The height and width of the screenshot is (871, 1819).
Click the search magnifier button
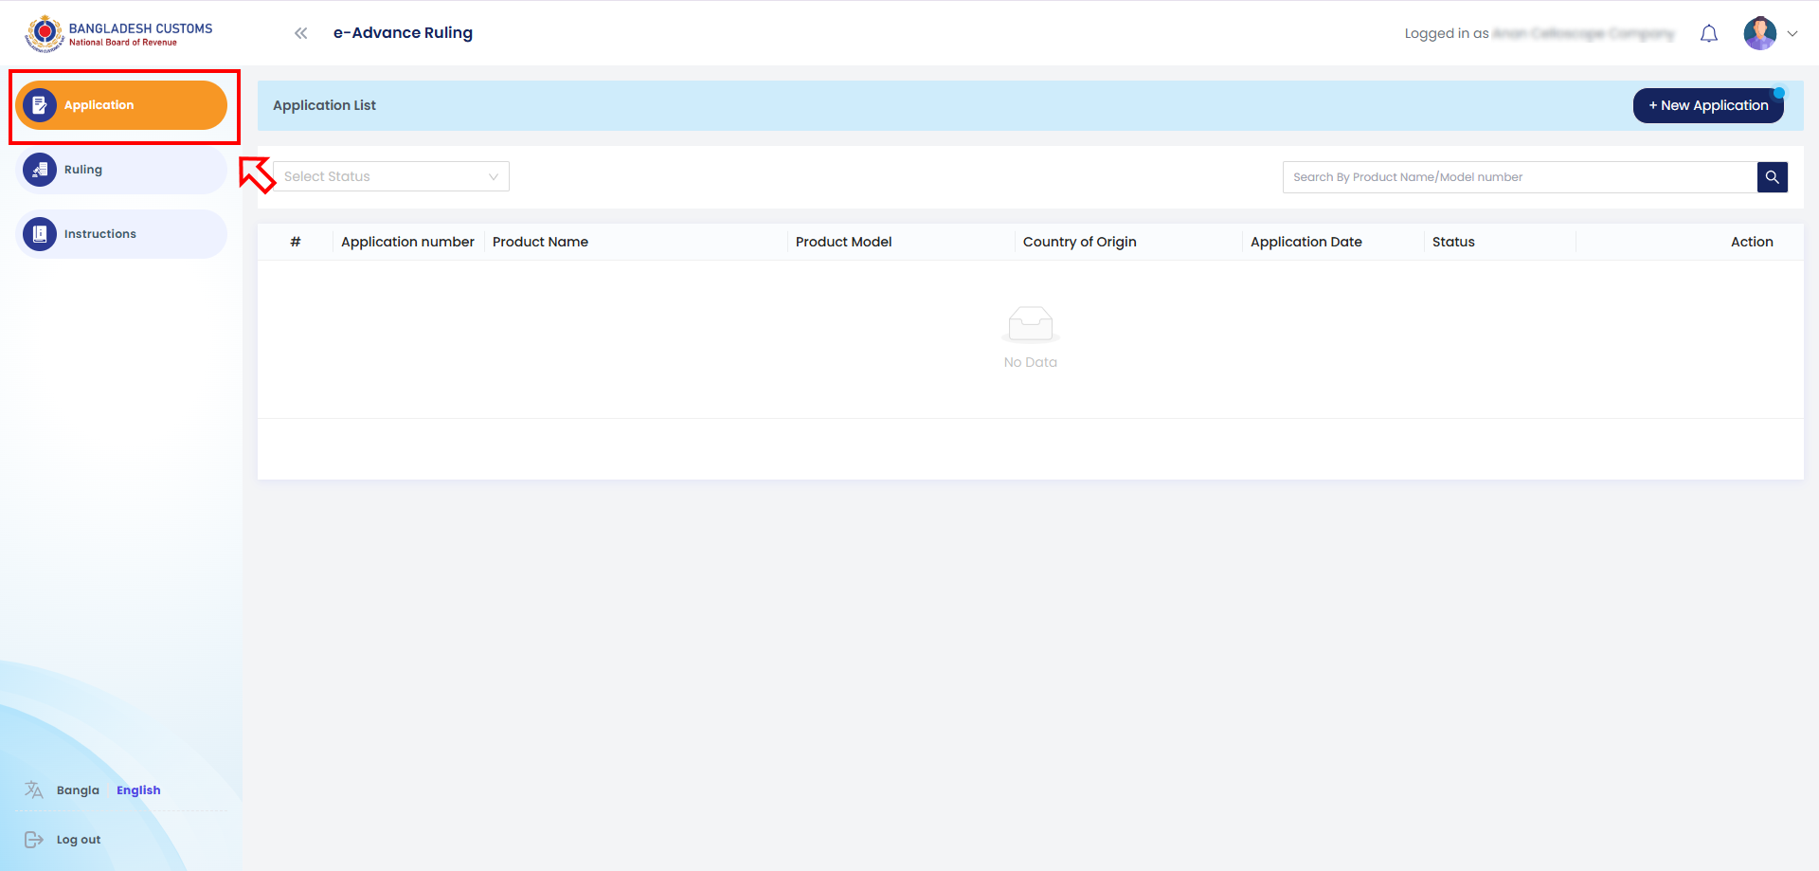click(x=1773, y=177)
